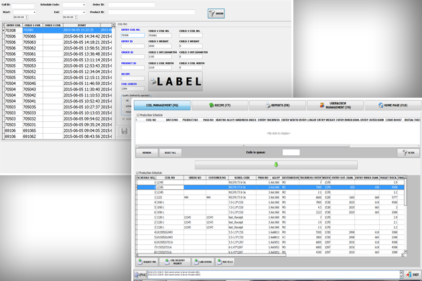Open the Schedule Code dropdown
Image resolution: width=422 pixels, height=281 pixels.
[x=82, y=5]
